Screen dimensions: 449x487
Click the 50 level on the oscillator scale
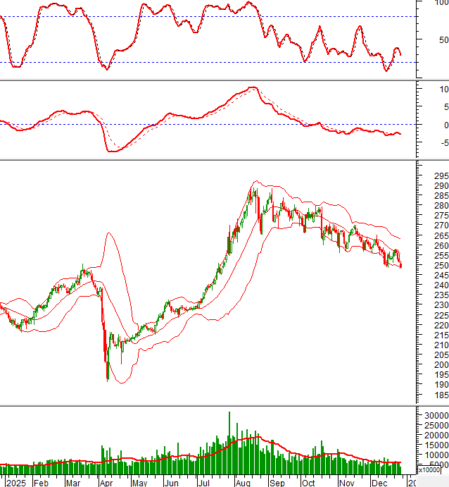(x=442, y=39)
